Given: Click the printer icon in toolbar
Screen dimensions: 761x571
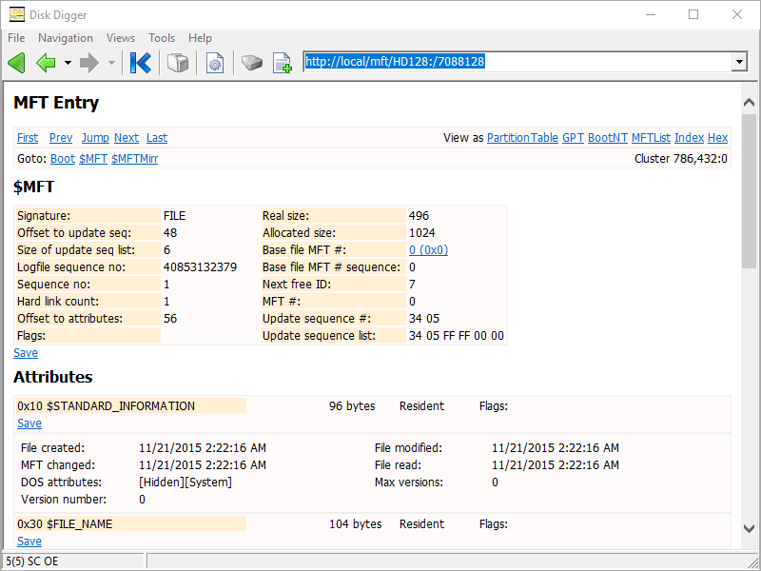Looking at the screenshot, I should [x=178, y=63].
